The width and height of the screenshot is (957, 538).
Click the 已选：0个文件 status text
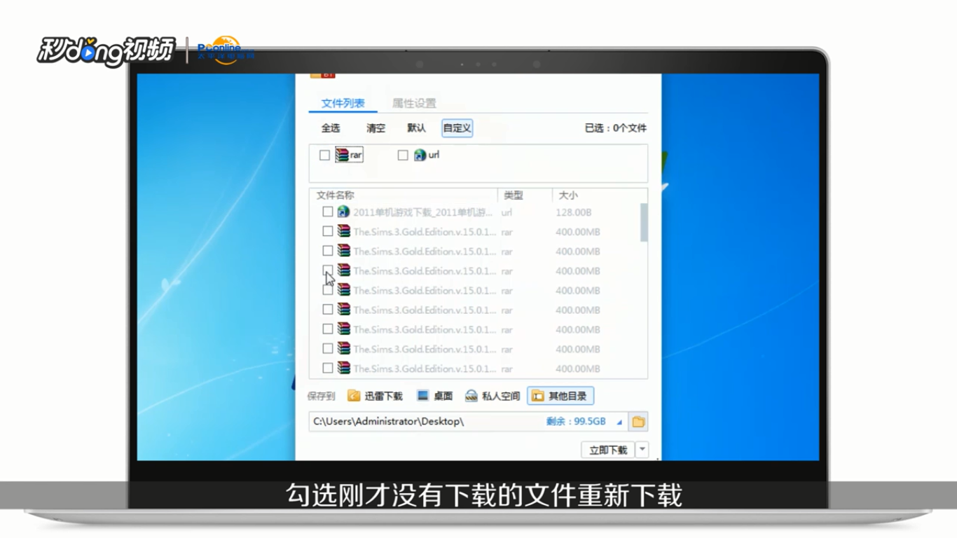tap(616, 128)
